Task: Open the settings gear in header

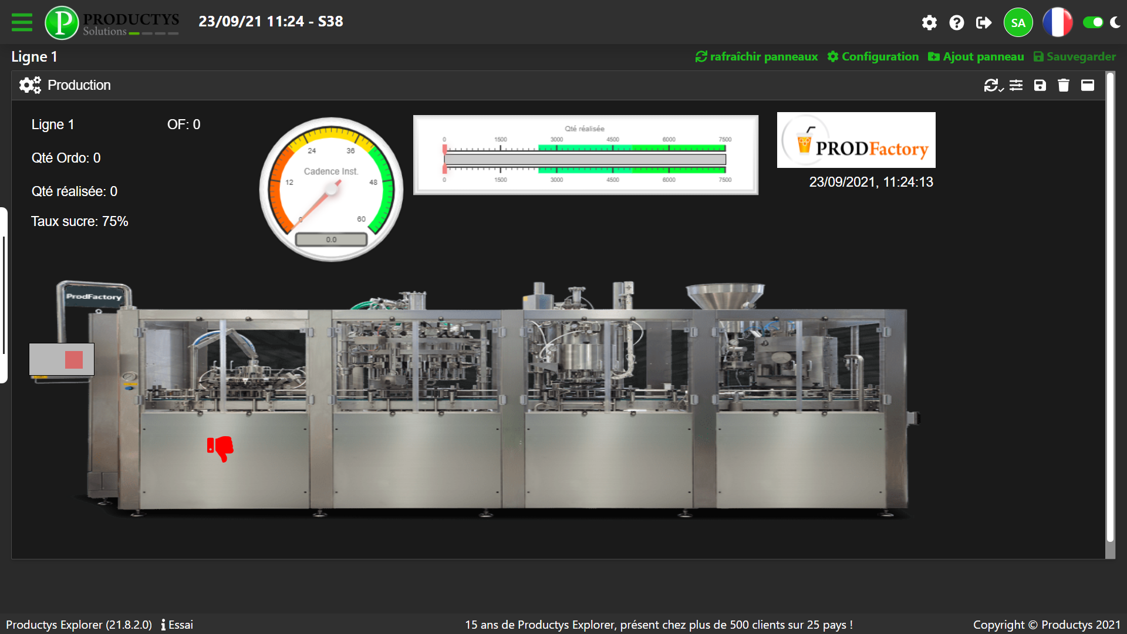Action: point(929,23)
